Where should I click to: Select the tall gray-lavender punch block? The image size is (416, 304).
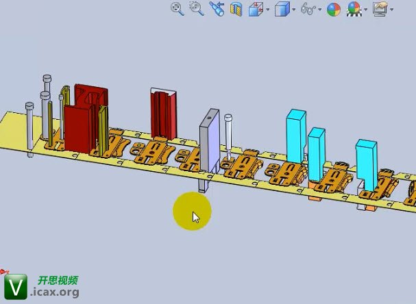click(210, 143)
